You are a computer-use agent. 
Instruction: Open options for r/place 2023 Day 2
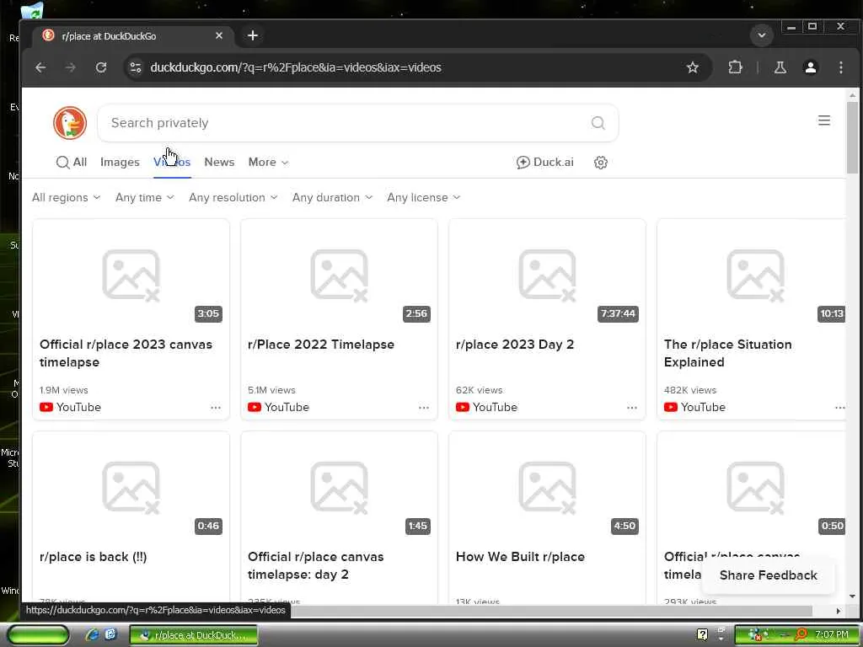click(632, 408)
